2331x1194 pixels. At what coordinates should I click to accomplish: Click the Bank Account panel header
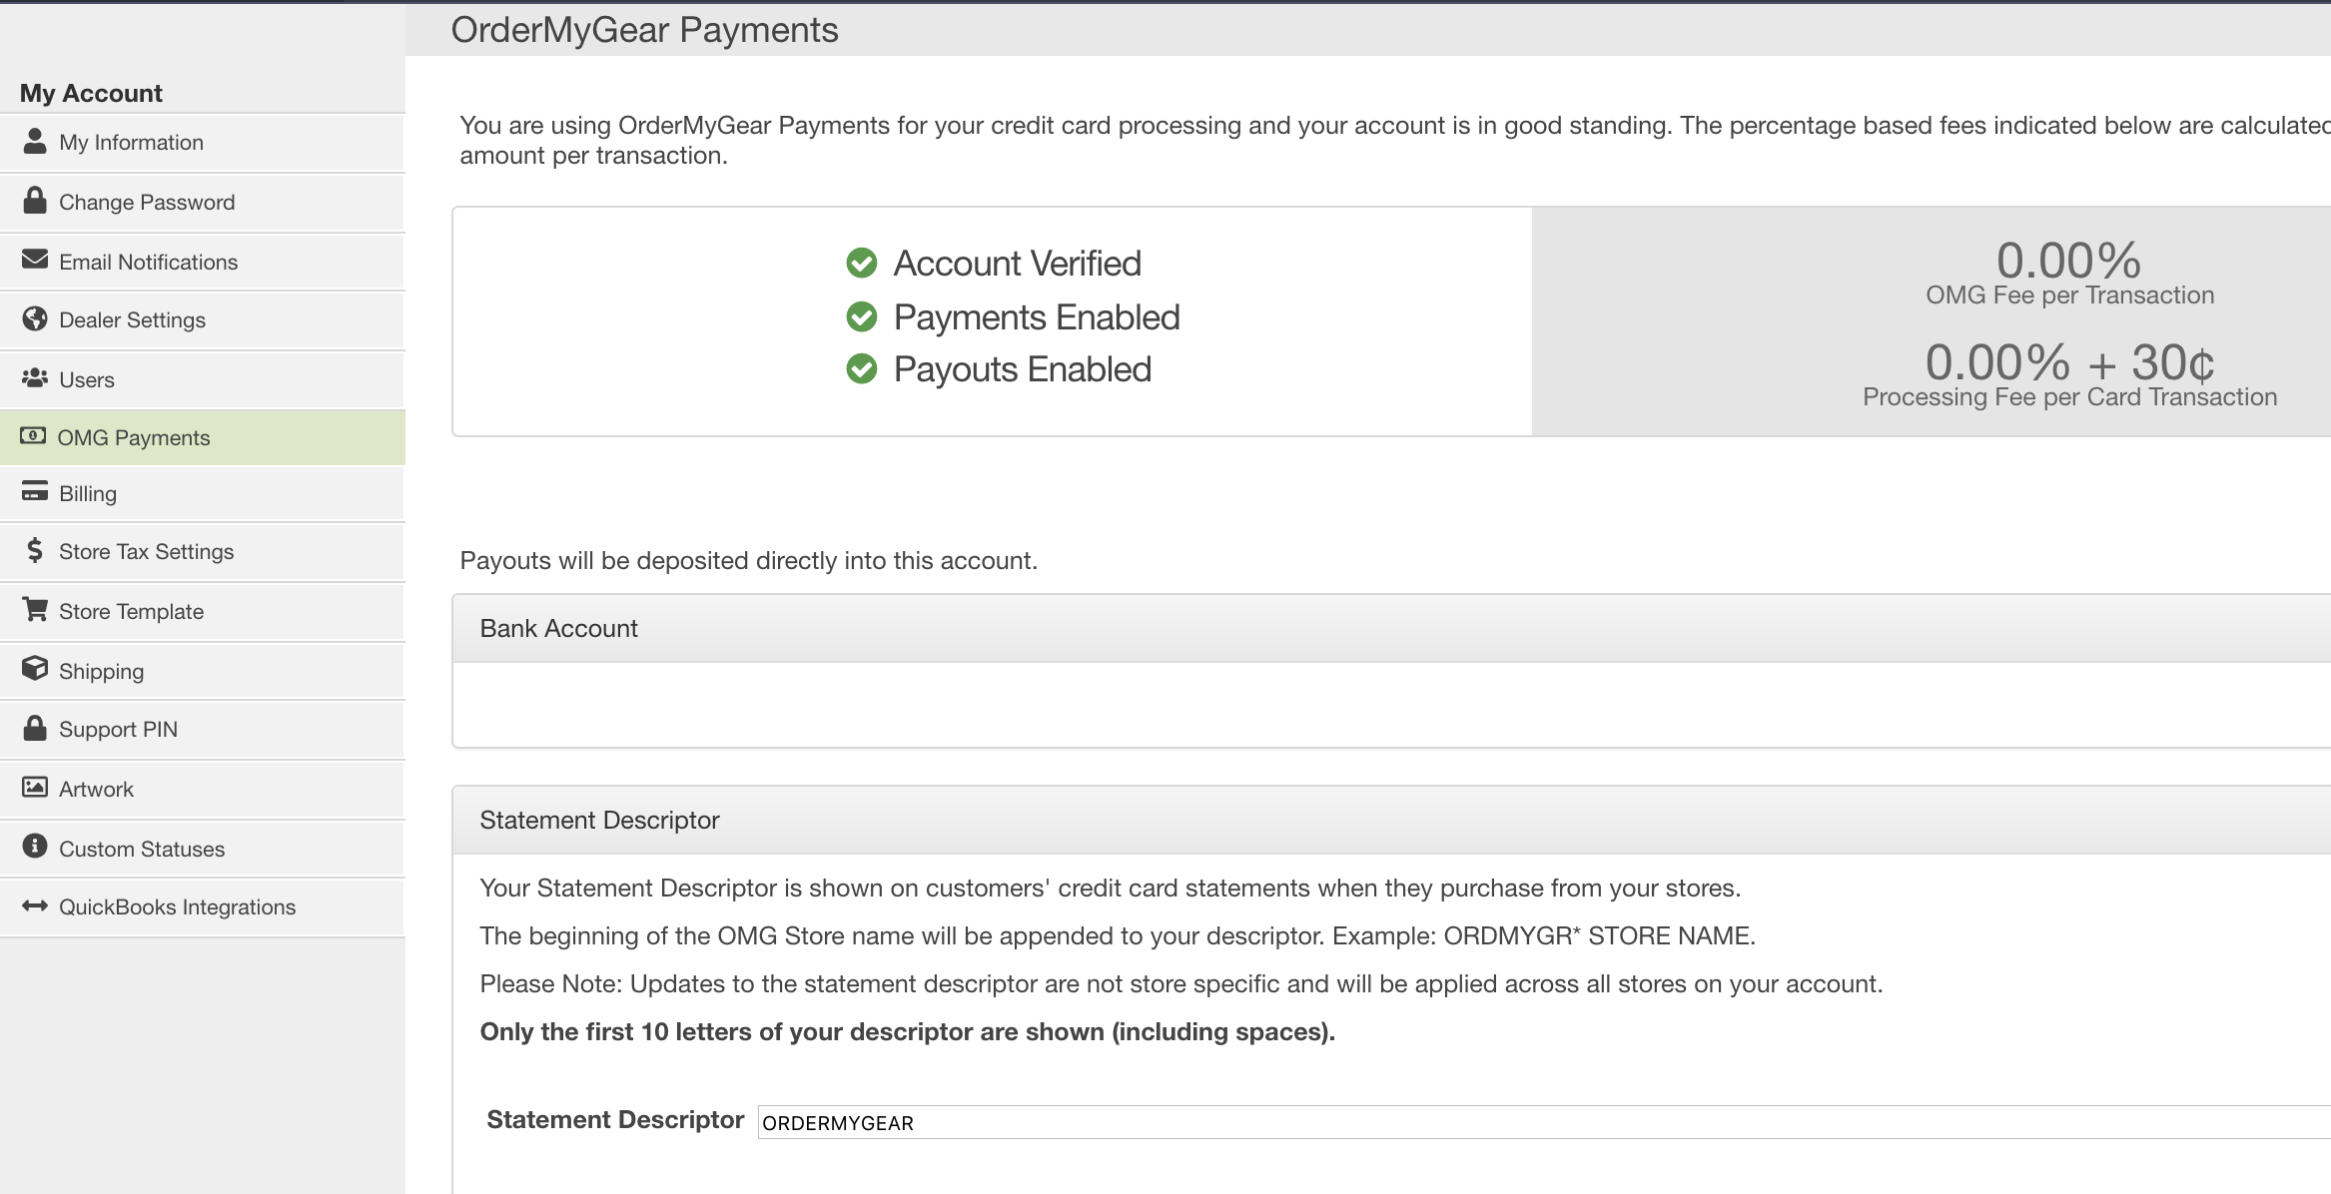[1392, 628]
